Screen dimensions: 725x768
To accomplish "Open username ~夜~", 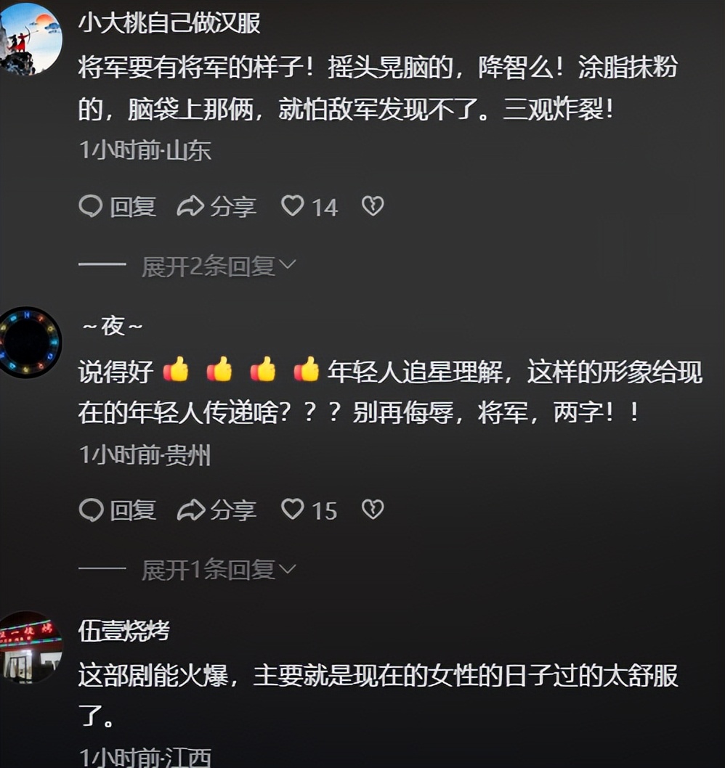I will tap(113, 326).
